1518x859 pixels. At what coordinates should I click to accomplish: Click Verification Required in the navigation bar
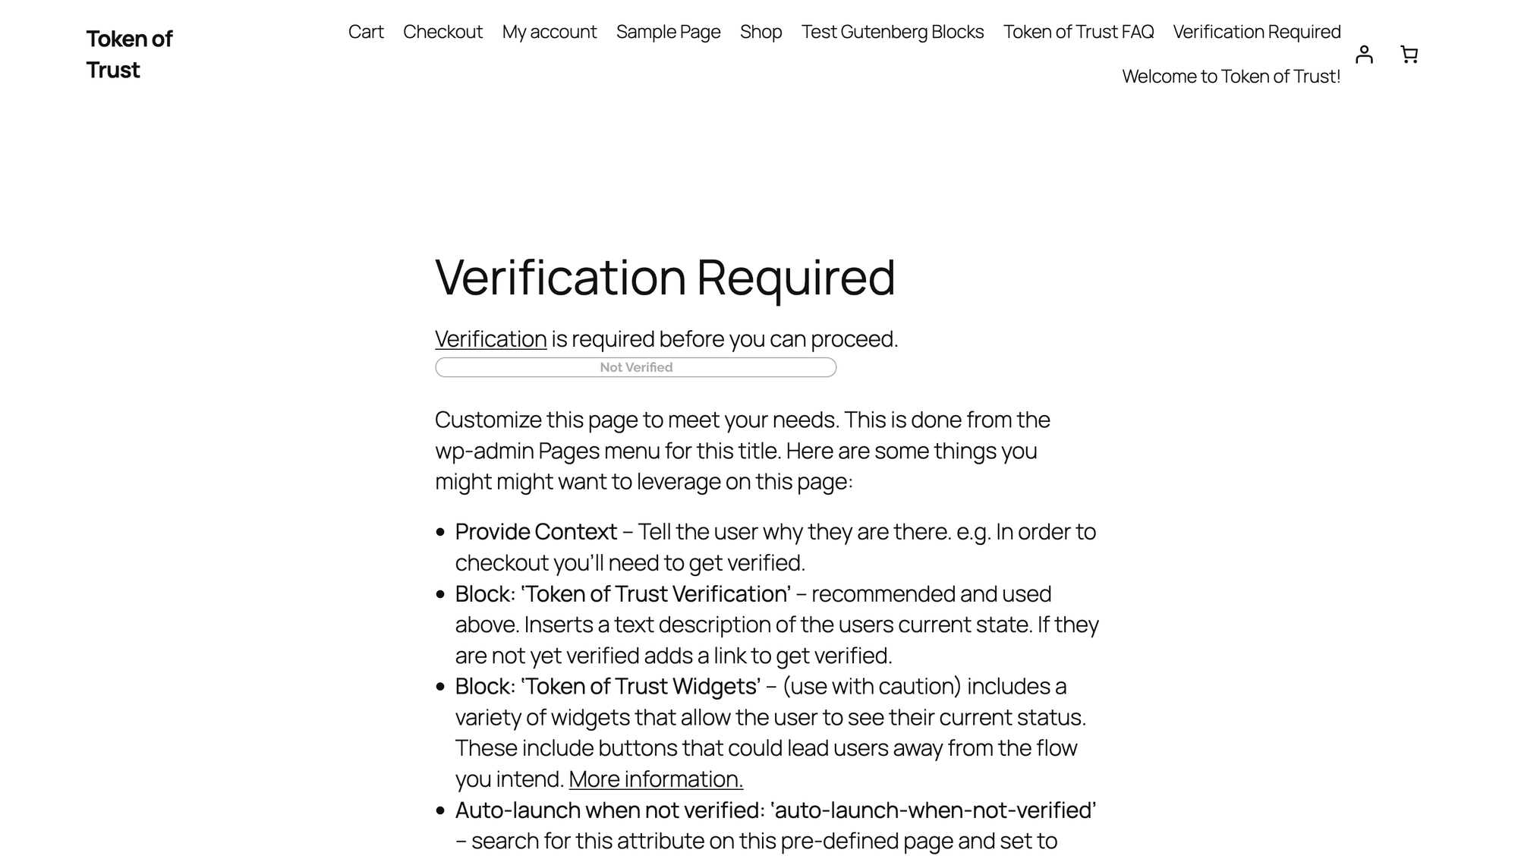point(1257,32)
